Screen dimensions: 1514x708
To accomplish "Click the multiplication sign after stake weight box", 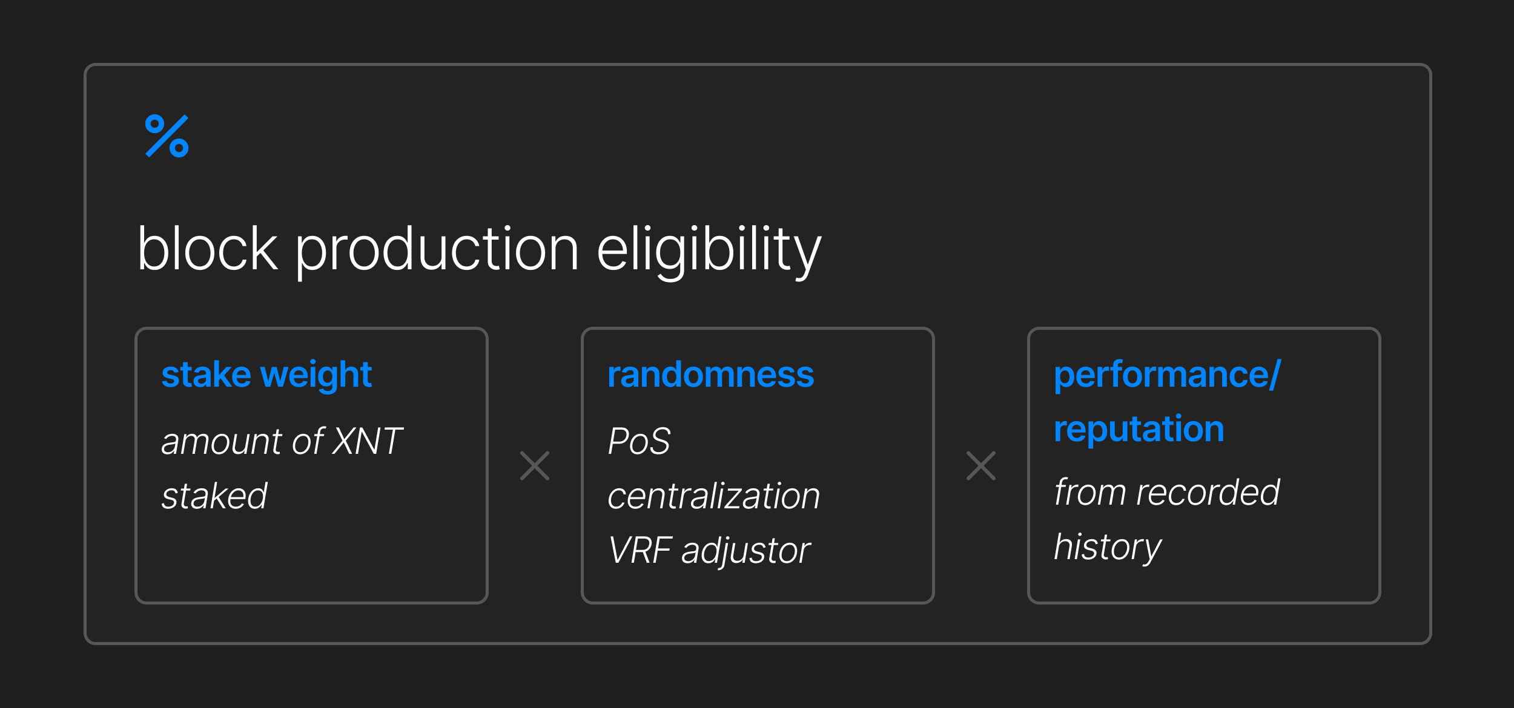I will (535, 466).
